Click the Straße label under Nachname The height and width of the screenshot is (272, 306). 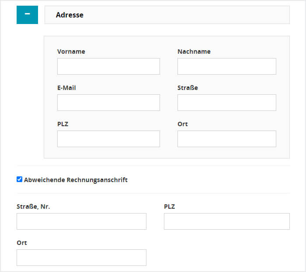pyautogui.click(x=188, y=88)
